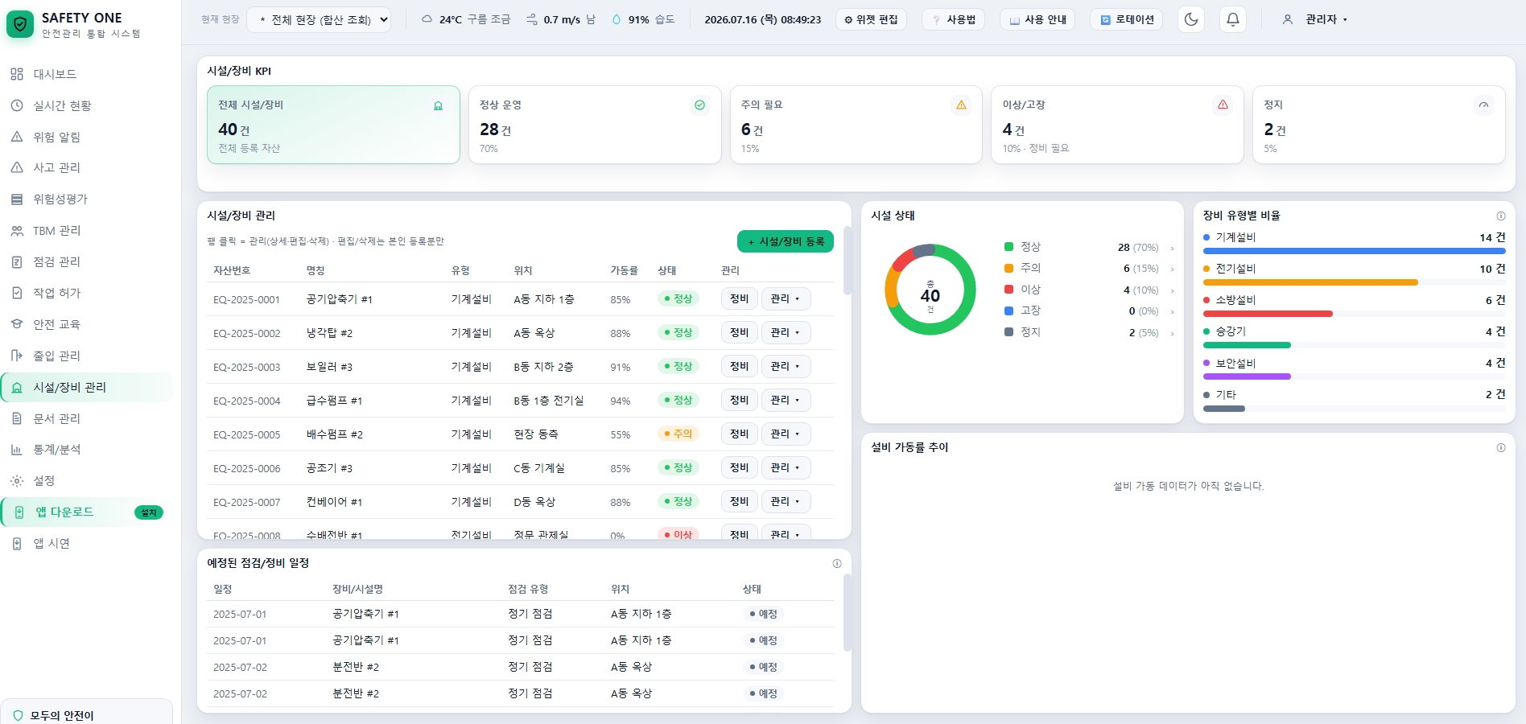Open the 전체 현장 site selector dropdown
Image resolution: width=1526 pixels, height=724 pixels.
[x=319, y=19]
